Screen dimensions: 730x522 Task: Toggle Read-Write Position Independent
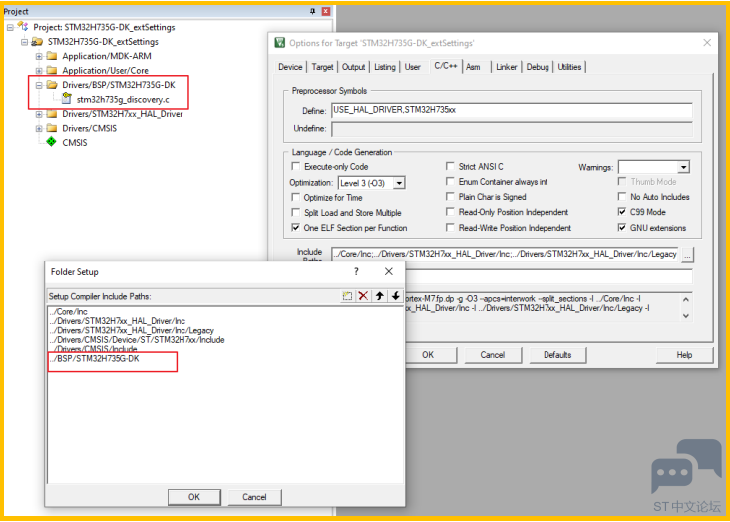click(x=450, y=227)
